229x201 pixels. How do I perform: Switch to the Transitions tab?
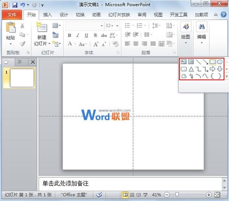80,15
